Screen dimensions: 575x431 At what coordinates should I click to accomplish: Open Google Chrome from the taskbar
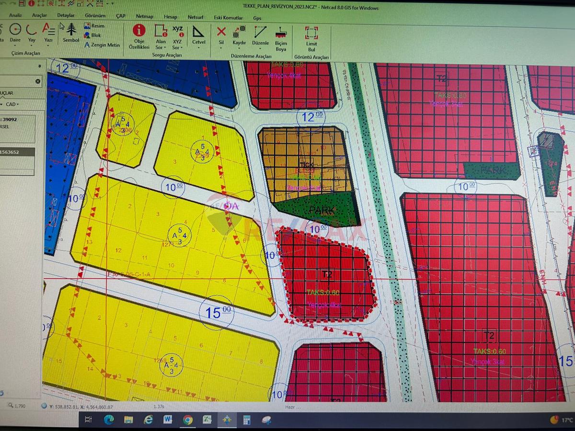coord(187,420)
